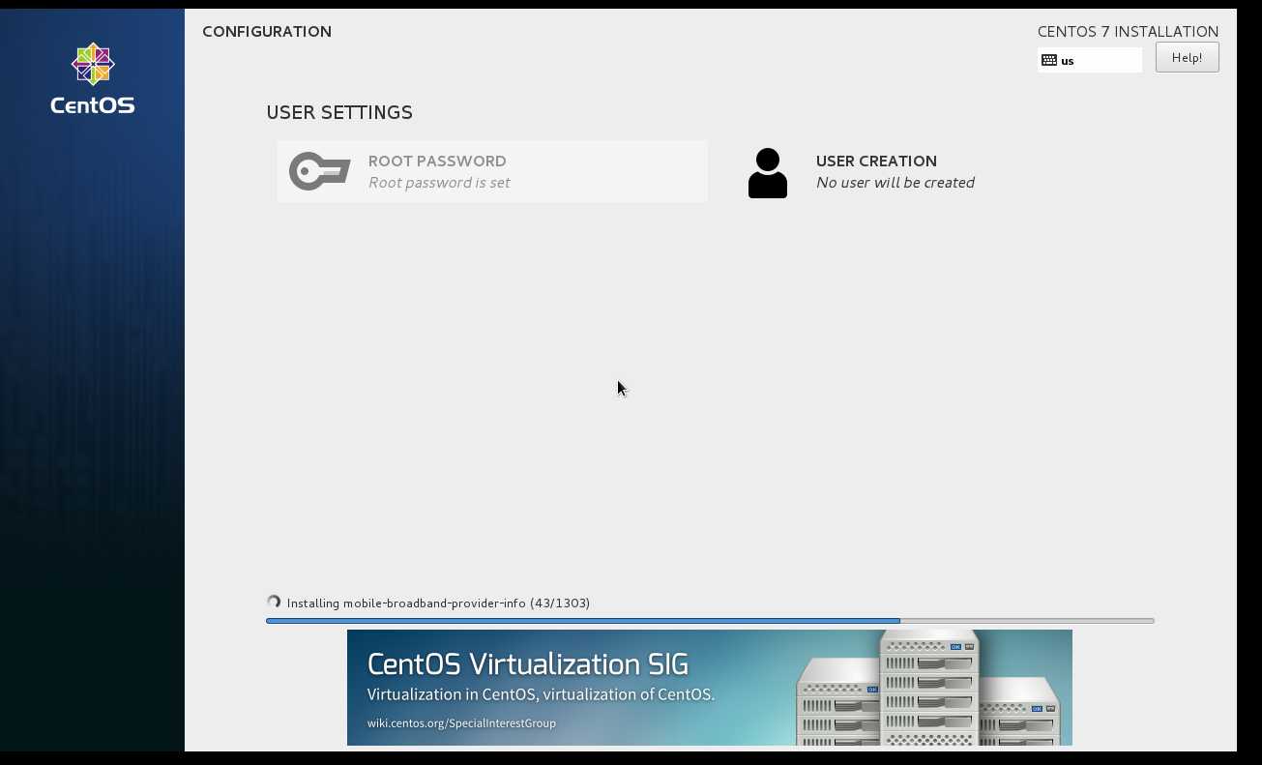The width and height of the screenshot is (1262, 765).
Task: Click the CentOS wordmark text in sidebar
Action: [x=93, y=105]
